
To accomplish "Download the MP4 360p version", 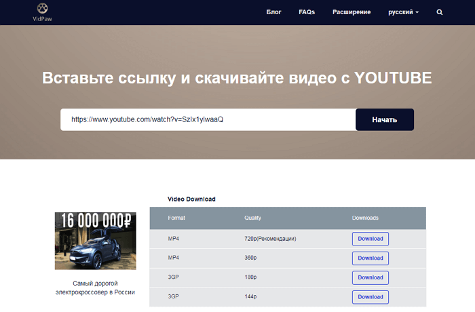I will point(370,258).
